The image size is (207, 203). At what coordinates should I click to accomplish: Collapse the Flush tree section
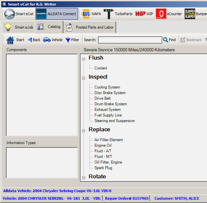[x=83, y=59]
